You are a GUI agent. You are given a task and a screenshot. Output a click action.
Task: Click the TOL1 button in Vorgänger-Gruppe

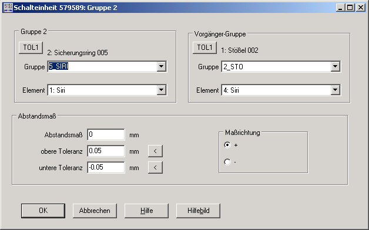click(204, 48)
